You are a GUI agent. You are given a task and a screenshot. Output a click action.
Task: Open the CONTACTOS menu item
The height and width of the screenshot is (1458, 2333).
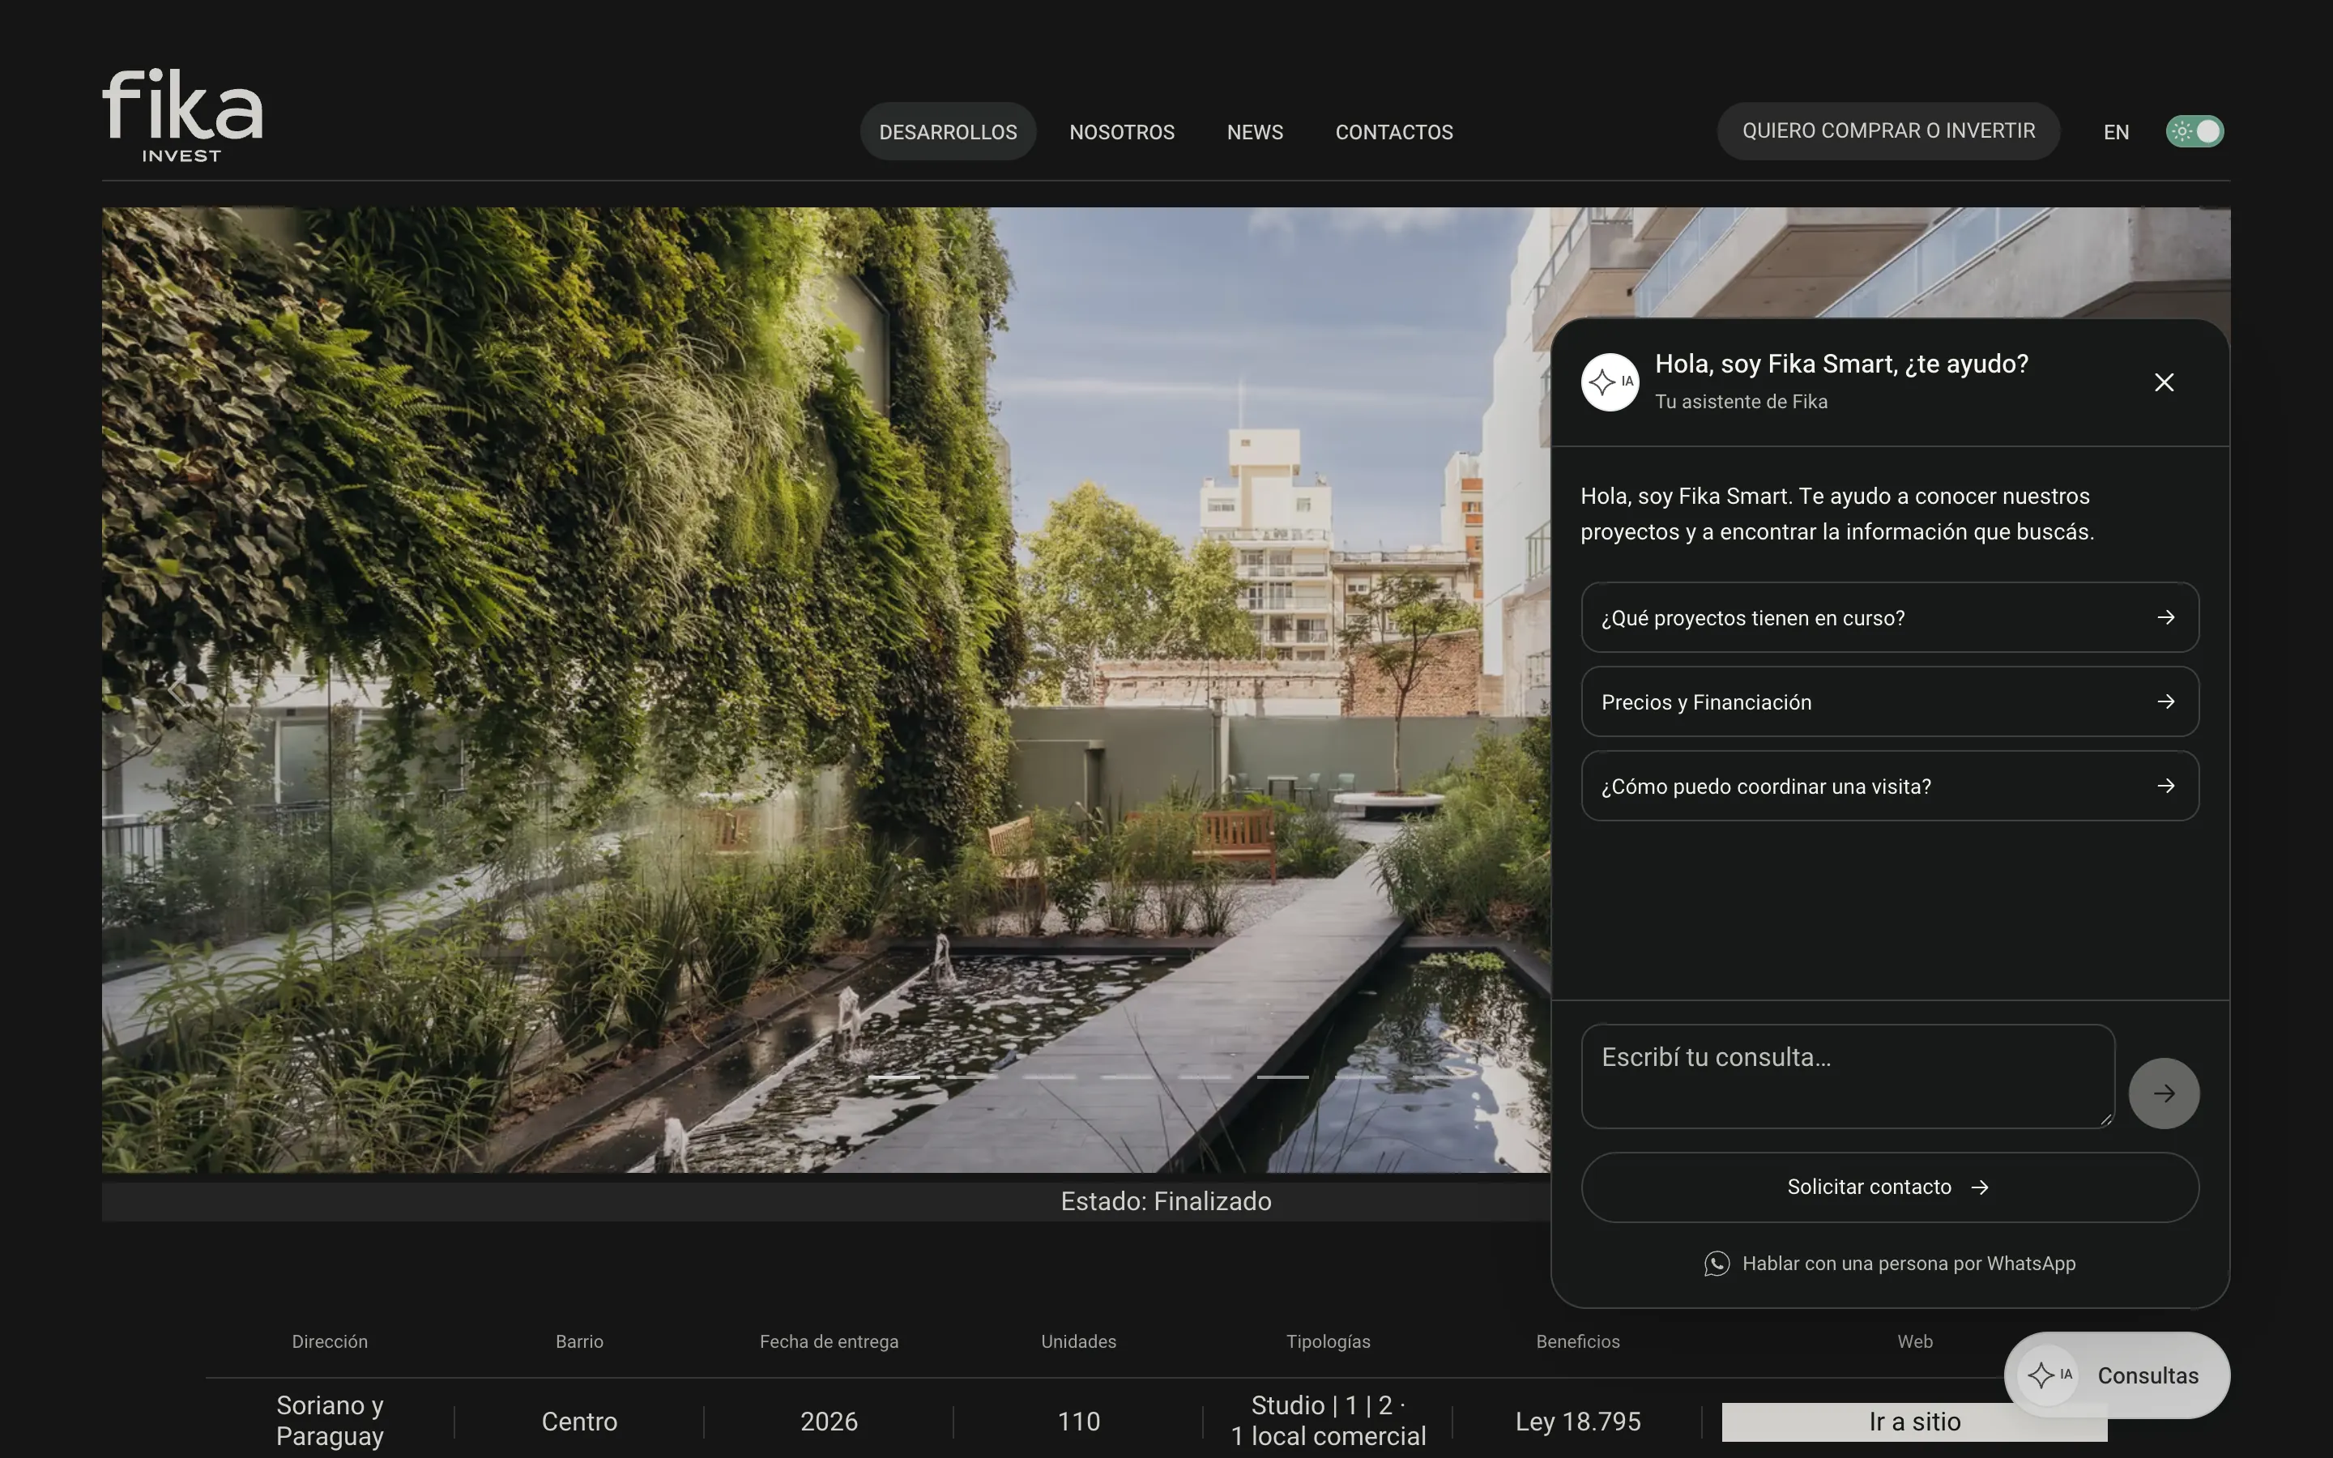click(x=1394, y=131)
